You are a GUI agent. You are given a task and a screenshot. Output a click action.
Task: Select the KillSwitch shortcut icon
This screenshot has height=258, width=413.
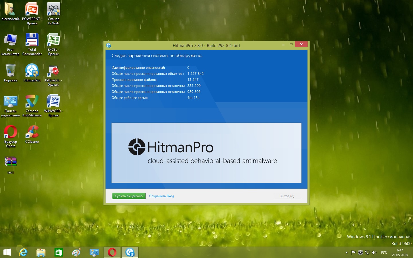click(53, 71)
